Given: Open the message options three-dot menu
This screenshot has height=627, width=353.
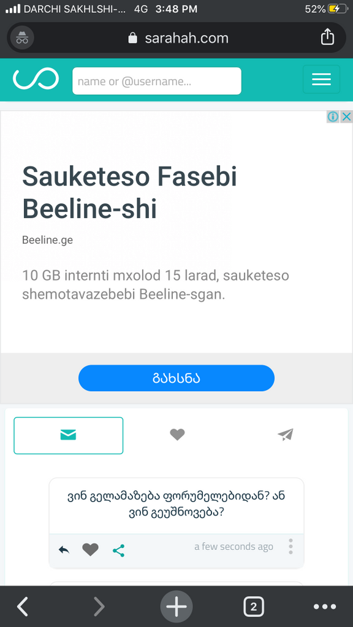Looking at the screenshot, I should (291, 546).
